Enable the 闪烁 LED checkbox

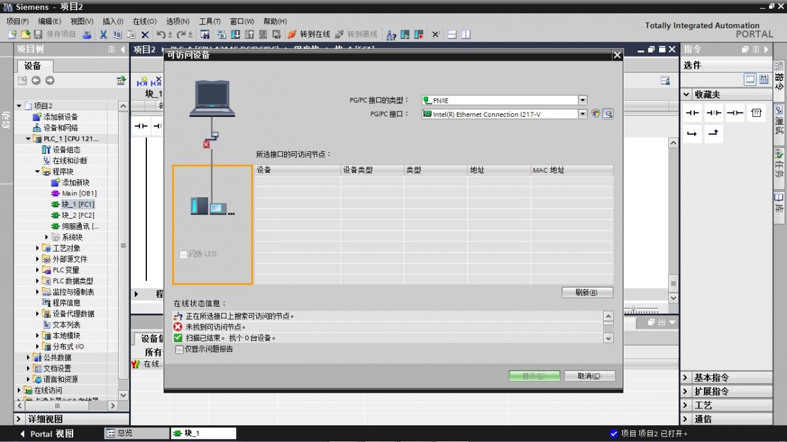click(183, 254)
